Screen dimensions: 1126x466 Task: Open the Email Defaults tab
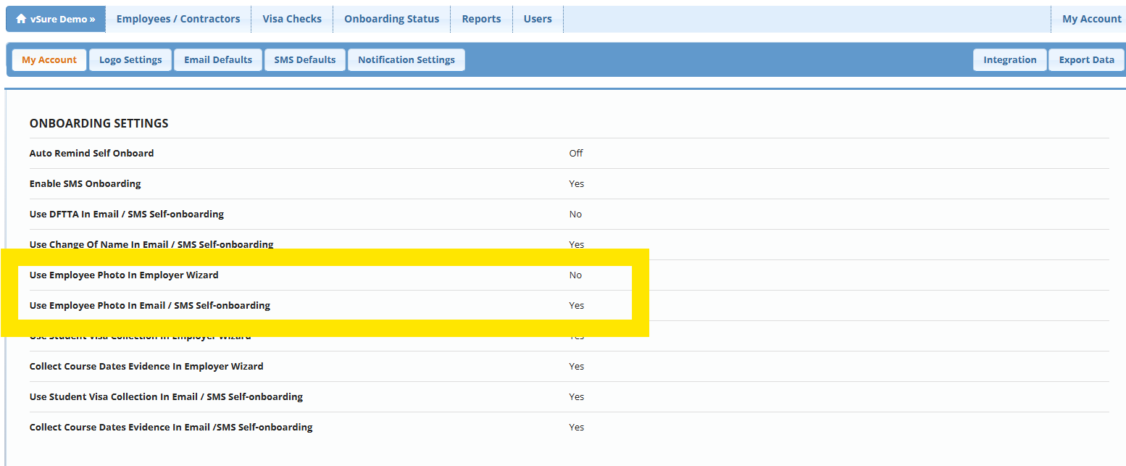[218, 59]
